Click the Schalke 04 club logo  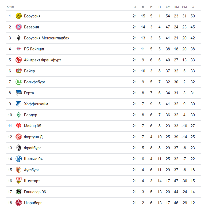18,159
